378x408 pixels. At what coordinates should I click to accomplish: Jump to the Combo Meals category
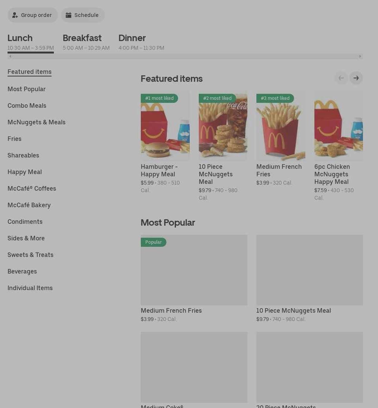pos(27,105)
